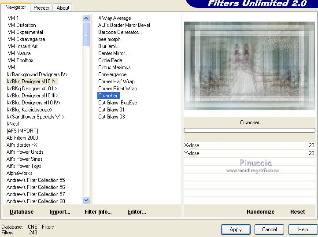Select the Blur 'em!... filter

click(109, 46)
